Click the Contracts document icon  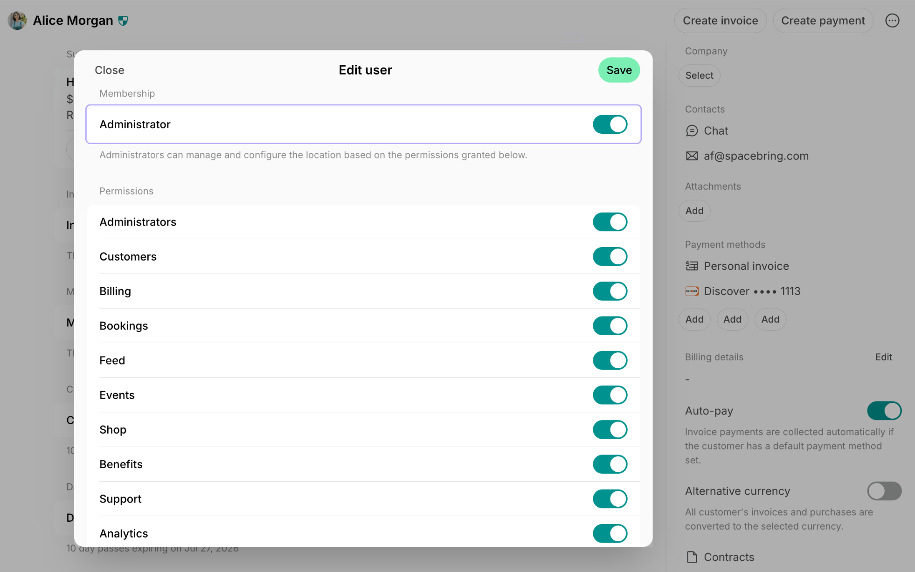coord(692,557)
